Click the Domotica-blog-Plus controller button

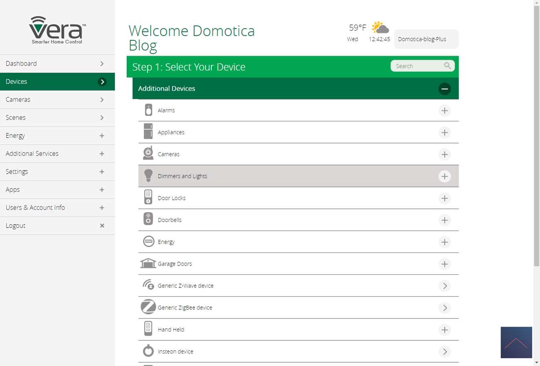tap(426, 39)
